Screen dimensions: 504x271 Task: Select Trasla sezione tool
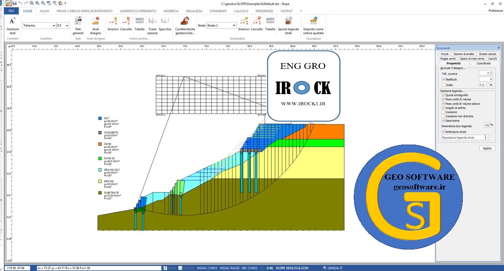coord(152,25)
